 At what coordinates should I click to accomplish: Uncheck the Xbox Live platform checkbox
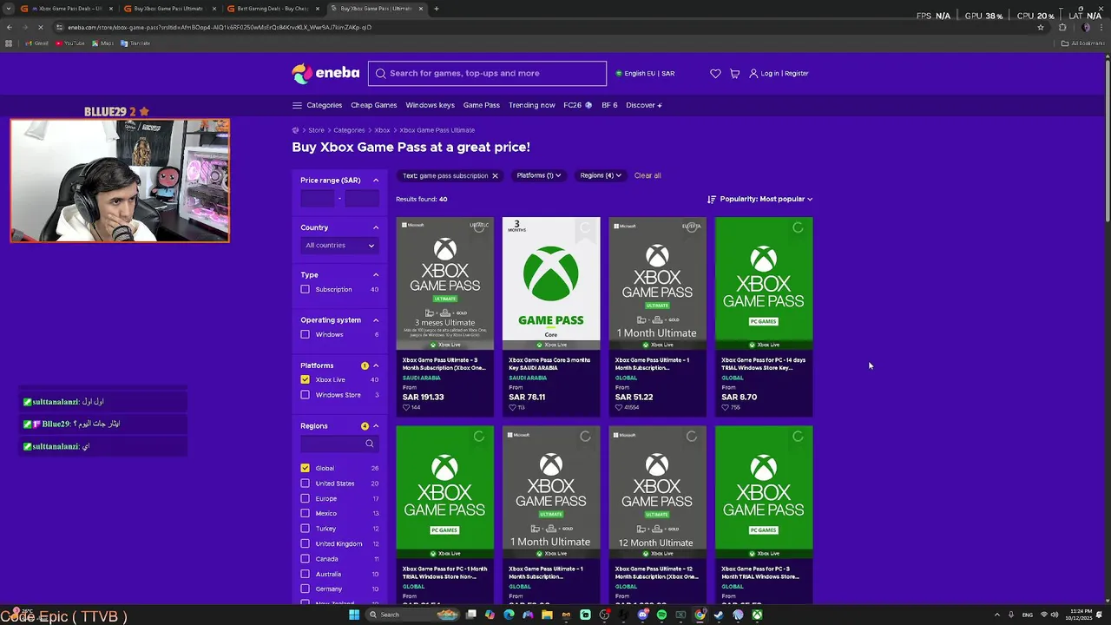click(305, 379)
